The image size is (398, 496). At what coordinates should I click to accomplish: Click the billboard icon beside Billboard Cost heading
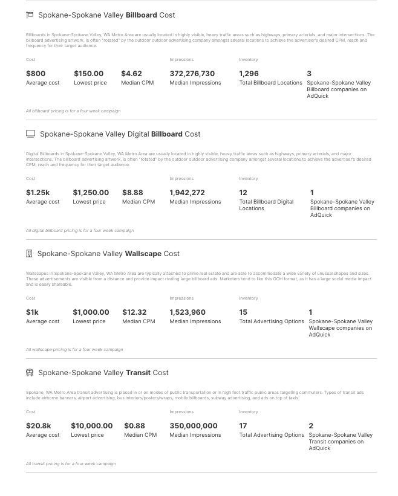30,15
